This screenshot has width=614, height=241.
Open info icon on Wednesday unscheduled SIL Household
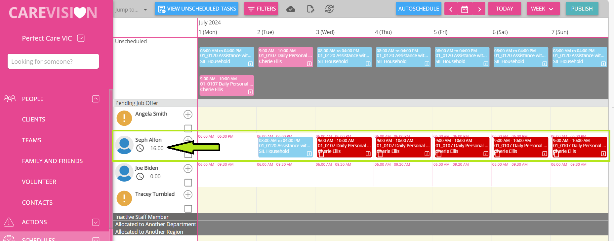tap(368, 64)
